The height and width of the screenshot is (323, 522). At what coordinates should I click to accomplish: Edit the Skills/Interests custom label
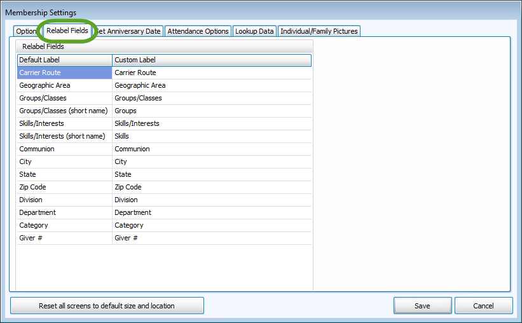211,123
